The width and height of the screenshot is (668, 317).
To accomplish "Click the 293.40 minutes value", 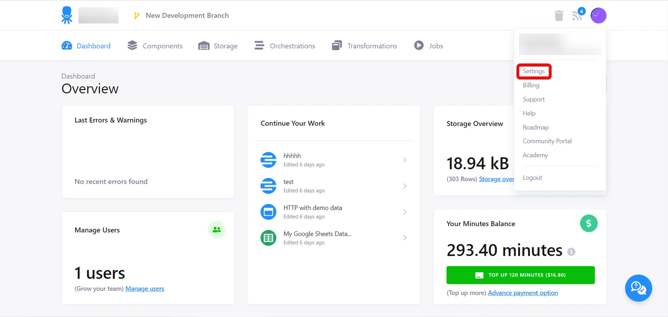I will [x=504, y=250].
